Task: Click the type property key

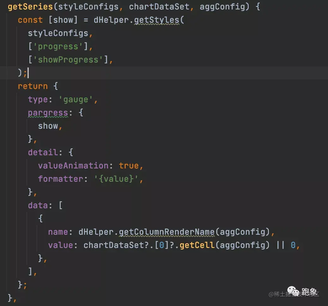Action: pyautogui.click(x=38, y=100)
